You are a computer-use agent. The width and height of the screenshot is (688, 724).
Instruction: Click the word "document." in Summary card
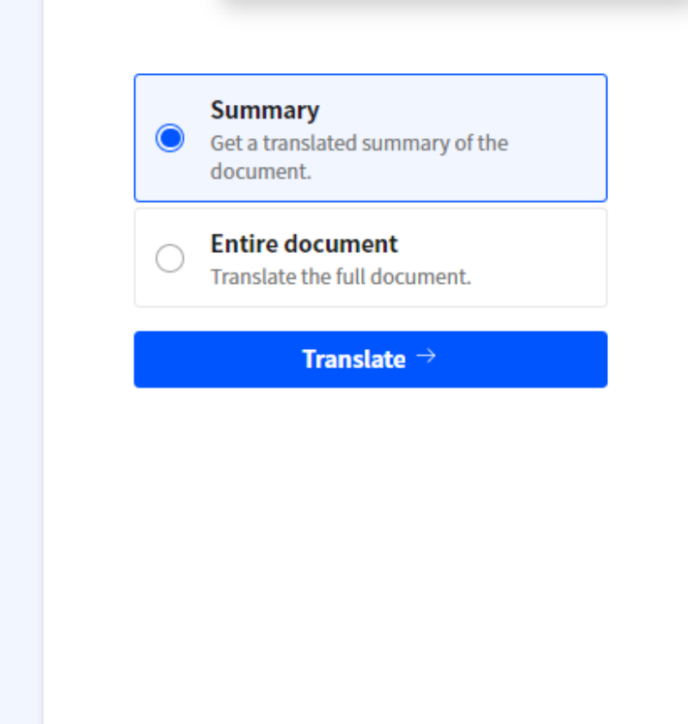tap(260, 170)
